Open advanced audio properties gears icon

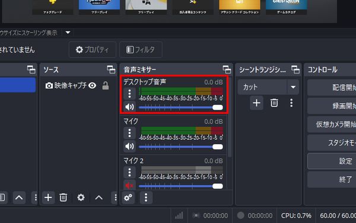128,197
